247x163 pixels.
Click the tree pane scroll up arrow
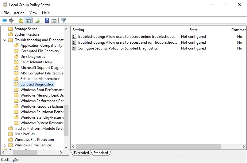(x=66, y=29)
